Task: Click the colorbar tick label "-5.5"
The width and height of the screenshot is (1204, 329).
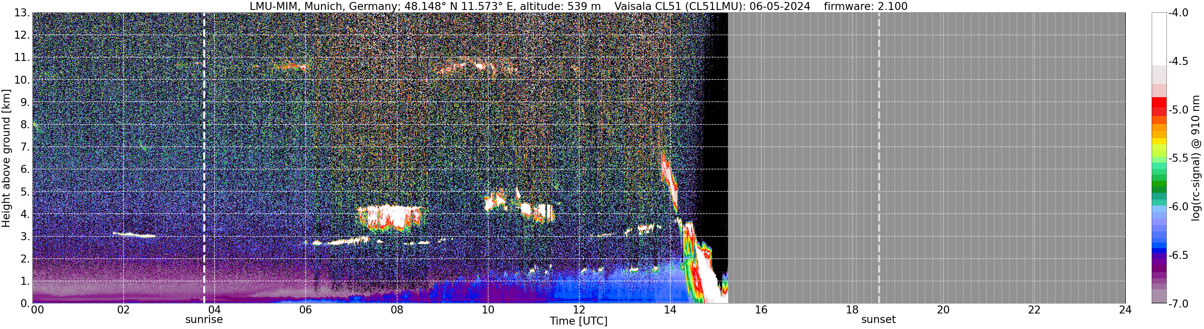Action: point(1178,158)
